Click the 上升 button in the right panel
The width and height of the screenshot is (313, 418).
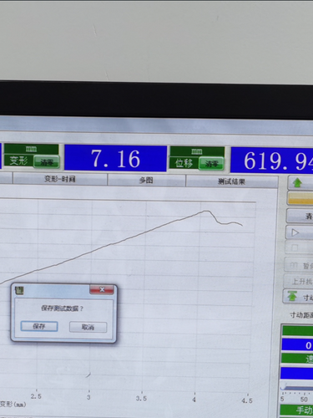click(x=299, y=281)
